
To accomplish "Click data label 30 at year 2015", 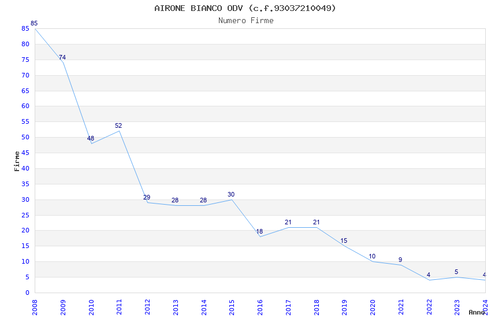I will (x=231, y=194).
